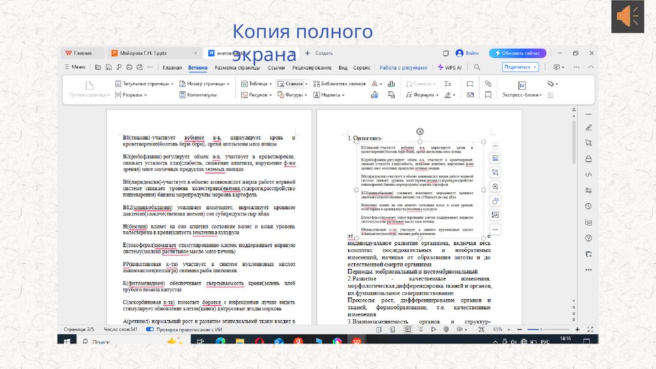Open the Поделиться share dropdown

point(518,67)
